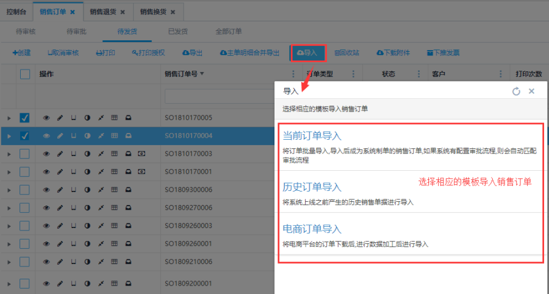Image resolution: width=549 pixels, height=294 pixels.
Task: Switch to the 已发货 sub-tab
Action: [178, 31]
